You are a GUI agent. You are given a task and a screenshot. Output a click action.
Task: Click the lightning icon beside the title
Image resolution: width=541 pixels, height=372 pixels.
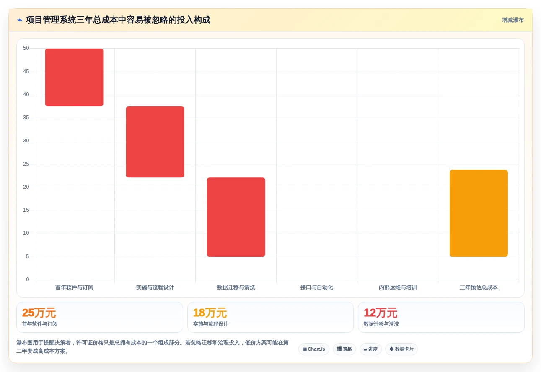pyautogui.click(x=19, y=20)
